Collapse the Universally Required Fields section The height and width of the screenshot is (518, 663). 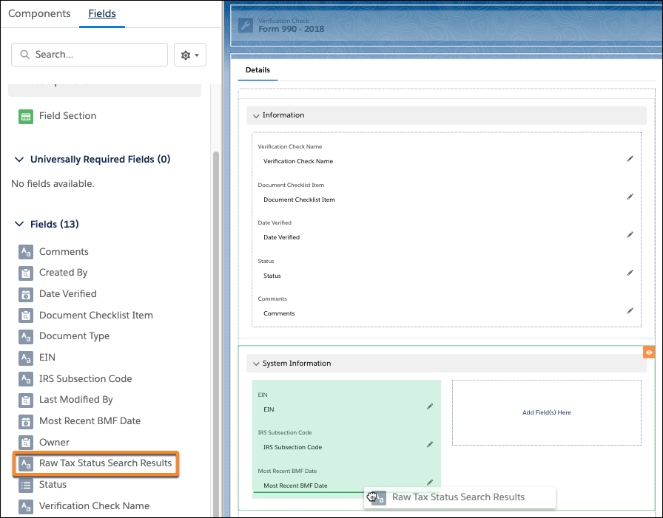point(19,160)
